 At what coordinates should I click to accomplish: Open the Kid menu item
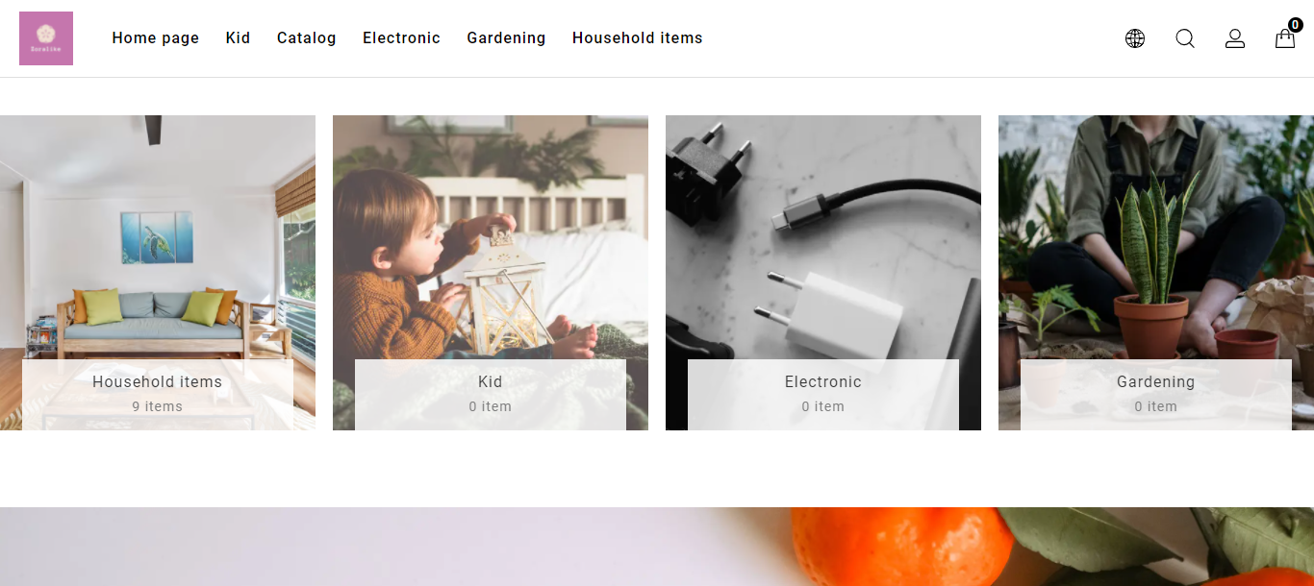[x=238, y=38]
